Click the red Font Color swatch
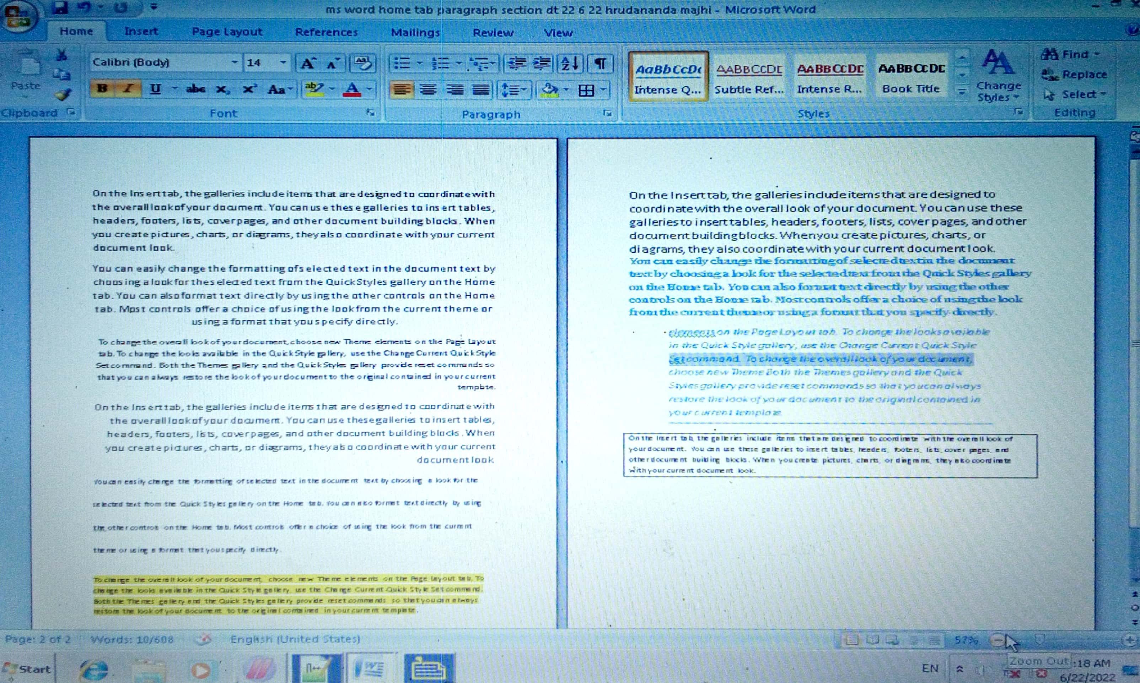This screenshot has height=683, width=1140. pos(352,89)
